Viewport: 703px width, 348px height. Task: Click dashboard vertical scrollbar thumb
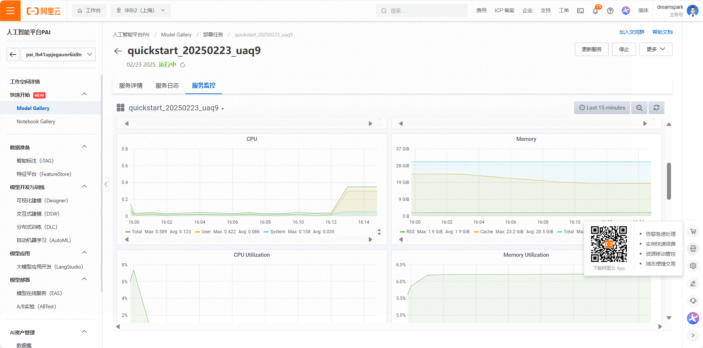669,181
